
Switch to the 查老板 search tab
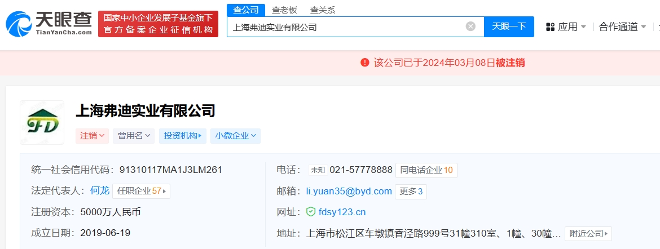click(x=284, y=10)
